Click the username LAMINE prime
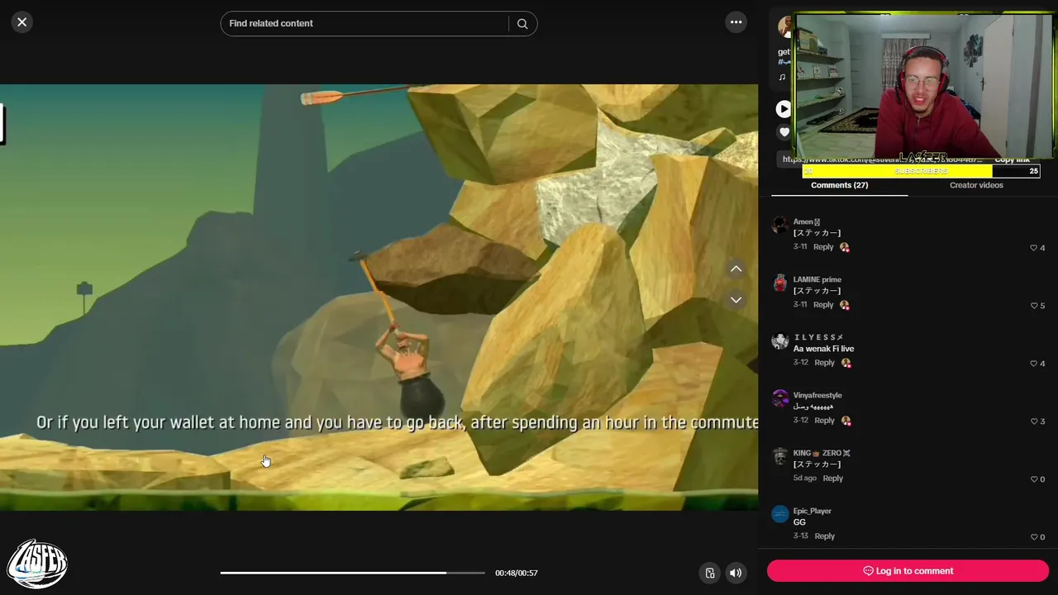 [x=817, y=279]
